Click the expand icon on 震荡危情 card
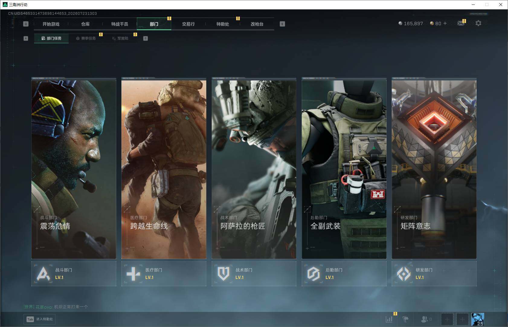The image size is (508, 327). point(37,209)
